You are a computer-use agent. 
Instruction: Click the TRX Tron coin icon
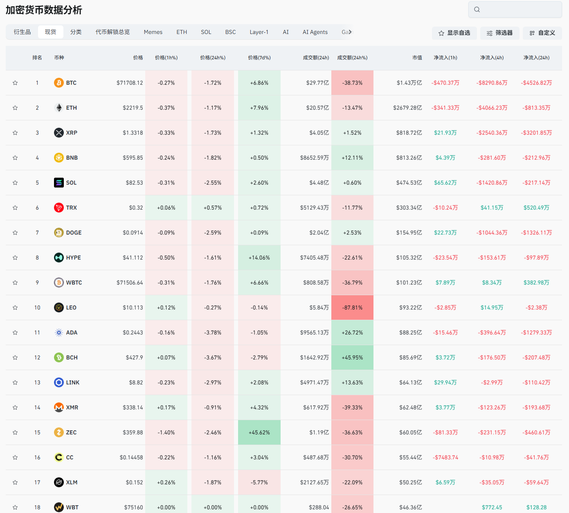pyautogui.click(x=59, y=208)
